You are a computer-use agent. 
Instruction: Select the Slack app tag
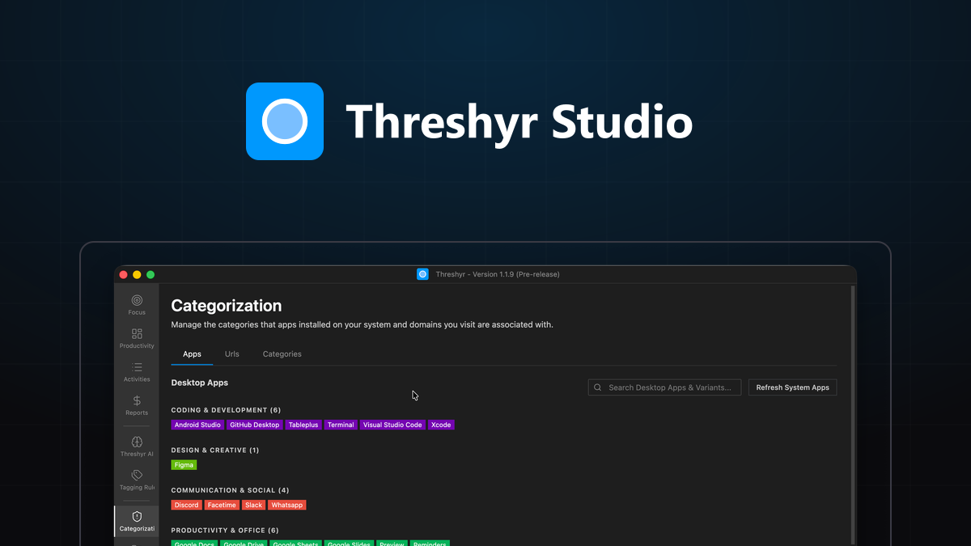pyautogui.click(x=254, y=505)
